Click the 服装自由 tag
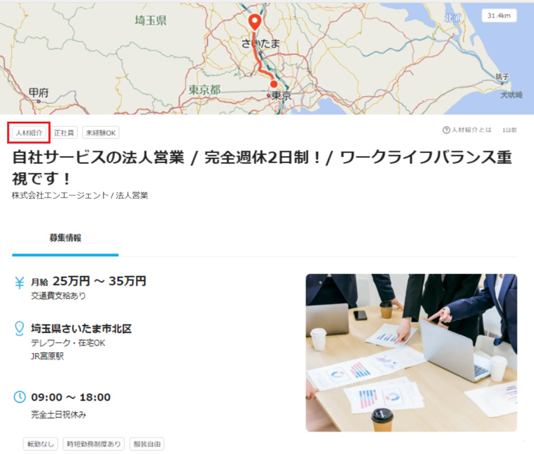This screenshot has height=454, width=534. tap(147, 444)
